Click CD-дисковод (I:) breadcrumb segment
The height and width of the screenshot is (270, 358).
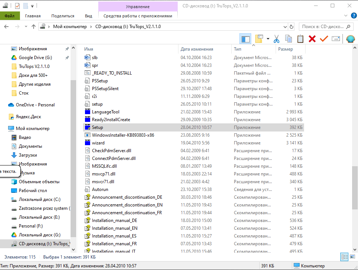click(x=128, y=27)
